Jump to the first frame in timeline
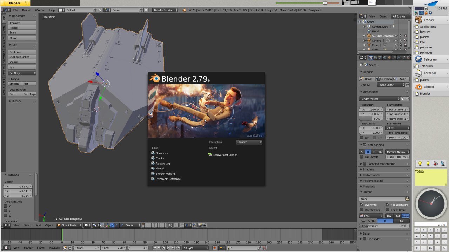This screenshot has height=252, width=449. pyautogui.click(x=155, y=248)
